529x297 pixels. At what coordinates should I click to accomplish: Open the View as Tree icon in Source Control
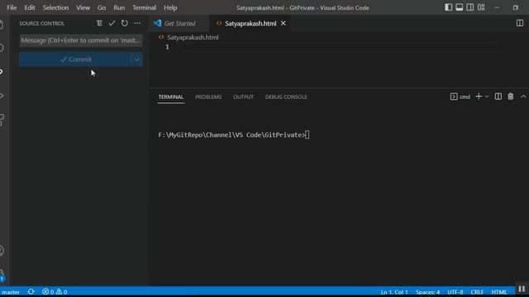[99, 23]
